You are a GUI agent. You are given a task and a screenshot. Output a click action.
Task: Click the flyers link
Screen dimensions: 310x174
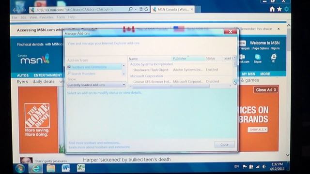pos(22,82)
